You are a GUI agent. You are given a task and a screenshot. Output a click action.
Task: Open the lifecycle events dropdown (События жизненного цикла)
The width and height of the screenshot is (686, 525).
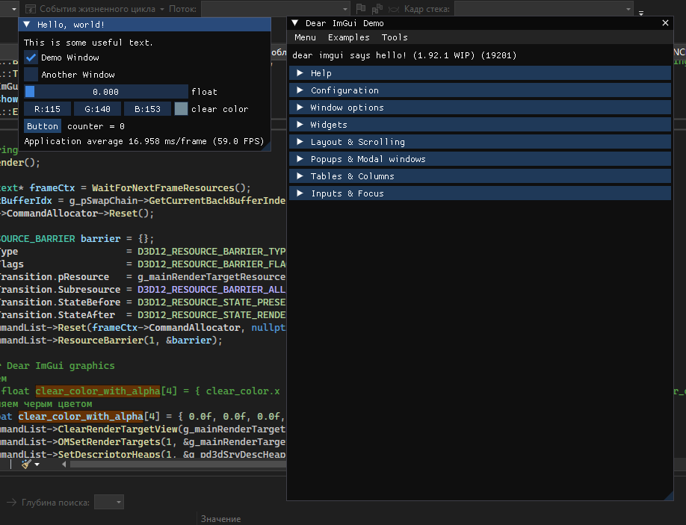tap(162, 9)
